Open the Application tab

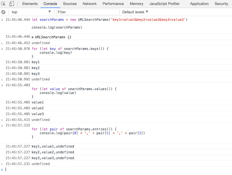tap(199, 4)
